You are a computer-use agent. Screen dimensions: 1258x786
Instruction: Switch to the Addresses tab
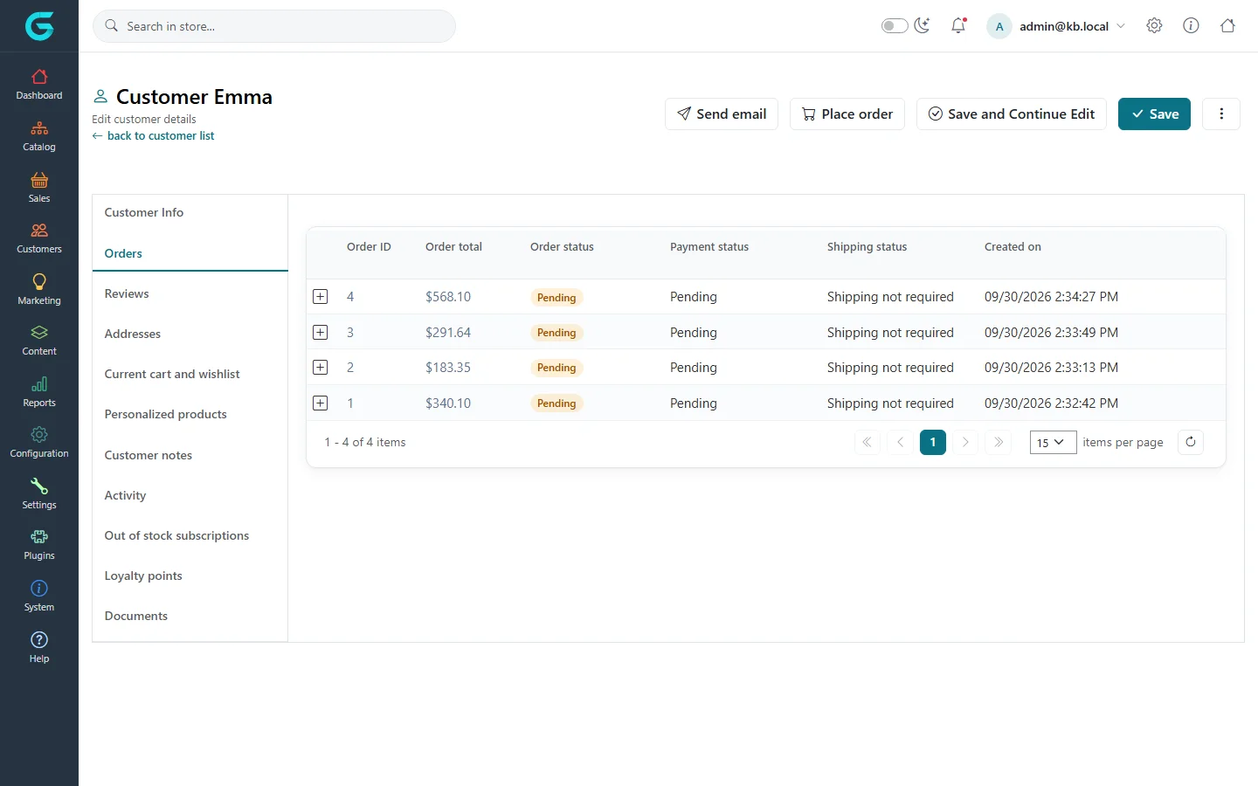coord(190,334)
